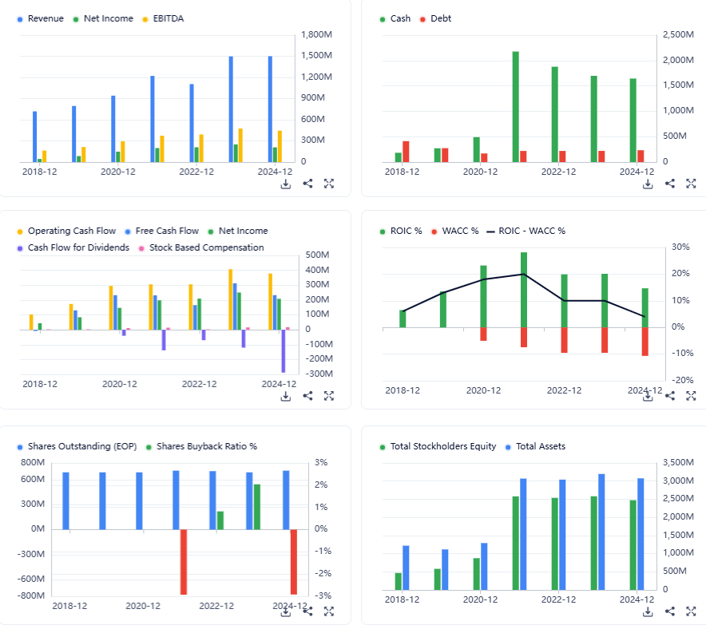Click the 2018-12 red Debt bar
Viewport: 706px width, 629px height.
(406, 152)
